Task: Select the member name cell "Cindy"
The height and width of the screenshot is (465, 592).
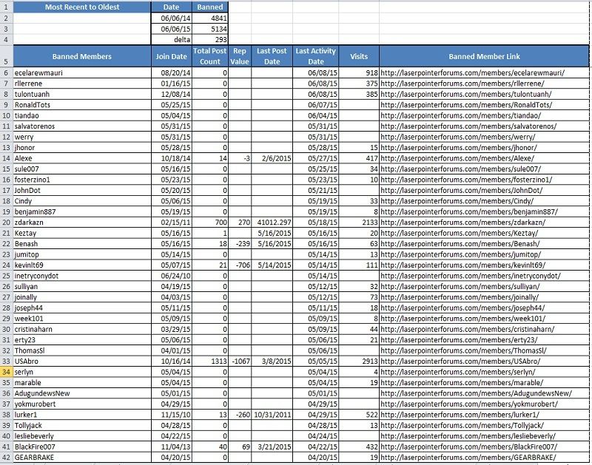Action: (82, 201)
